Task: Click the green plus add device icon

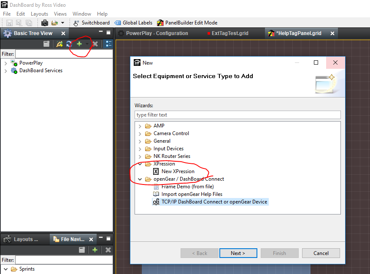Action: 79,44
